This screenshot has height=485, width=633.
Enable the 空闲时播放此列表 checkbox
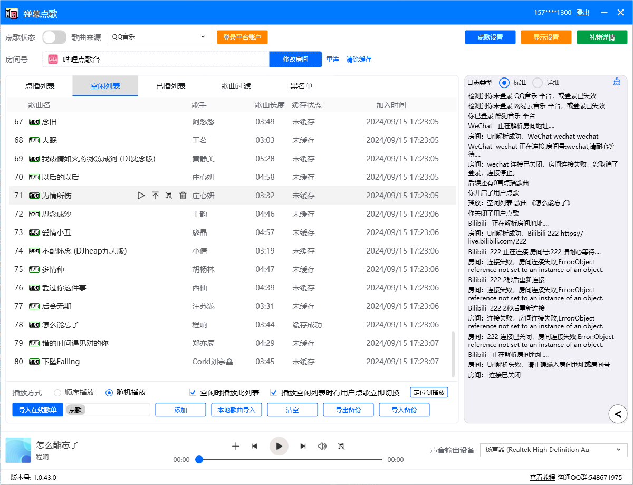pos(193,392)
